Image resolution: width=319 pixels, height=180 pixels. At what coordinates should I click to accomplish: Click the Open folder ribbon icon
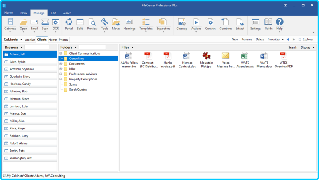(x=23, y=25)
